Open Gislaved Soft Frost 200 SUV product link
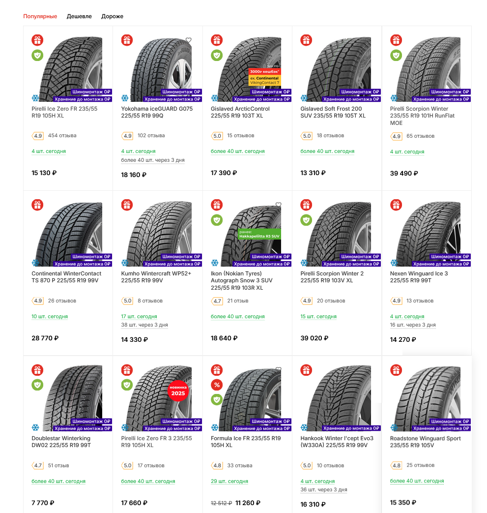Image resolution: width=487 pixels, height=513 pixels. (333, 112)
